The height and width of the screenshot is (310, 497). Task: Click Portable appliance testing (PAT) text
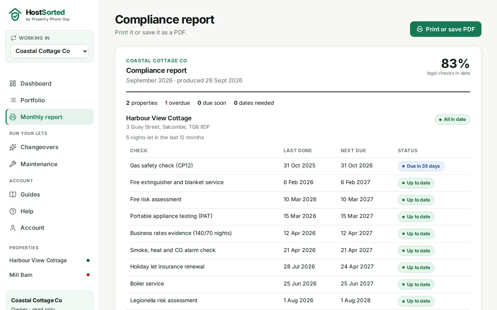[171, 216]
